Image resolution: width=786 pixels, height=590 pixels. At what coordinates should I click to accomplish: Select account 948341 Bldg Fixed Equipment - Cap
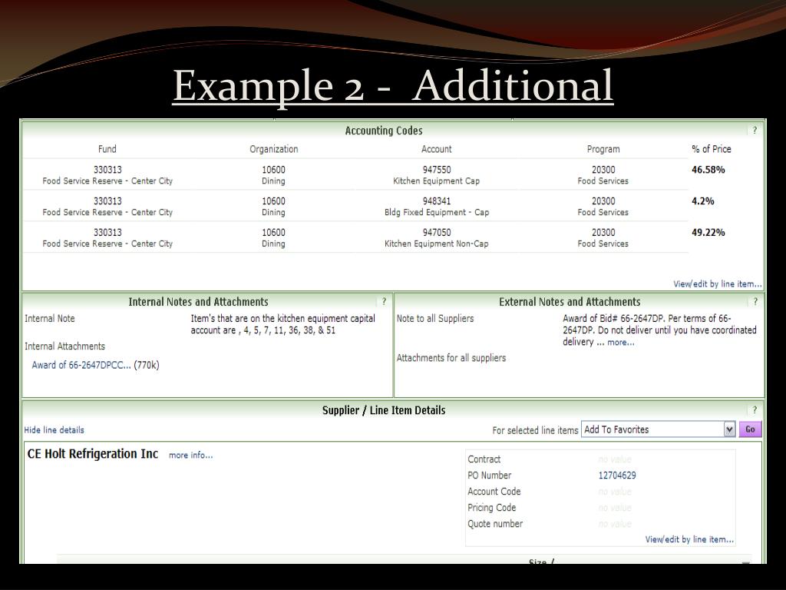pyautogui.click(x=437, y=206)
